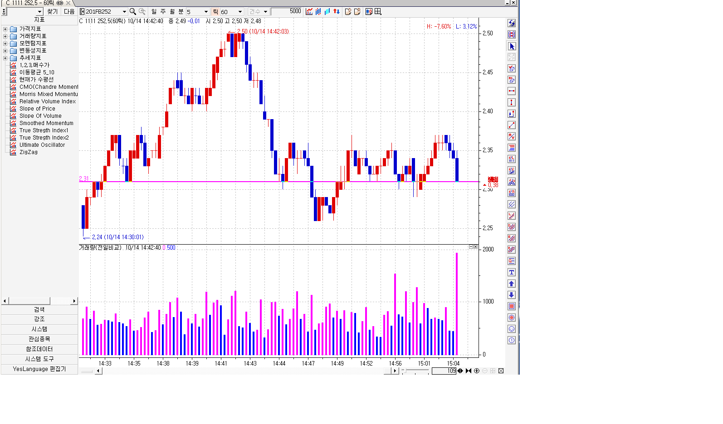Choose the horizontal line drawing tool
723x424 pixels.
(512, 91)
